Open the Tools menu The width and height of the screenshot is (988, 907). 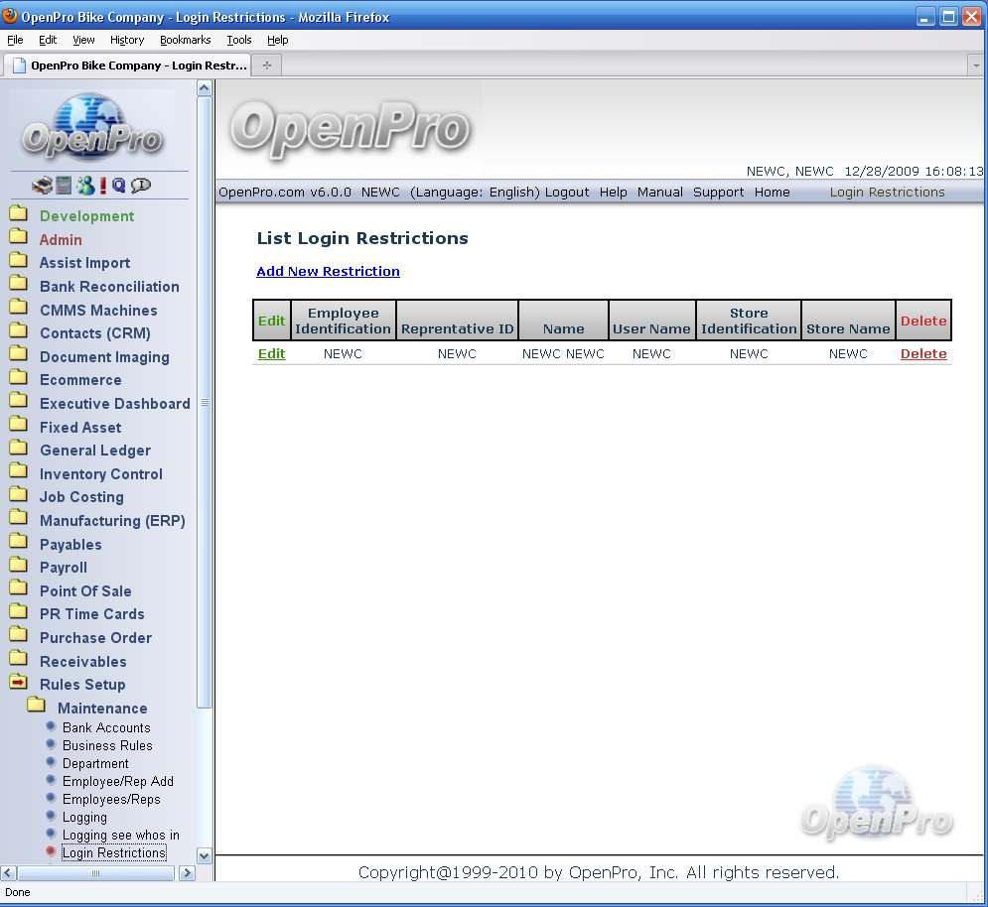click(238, 40)
